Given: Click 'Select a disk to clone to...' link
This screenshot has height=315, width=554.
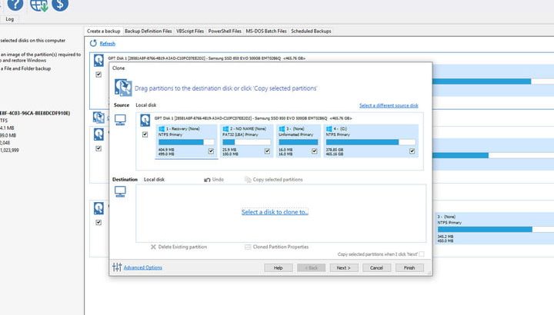Looking at the screenshot, I should tap(275, 211).
